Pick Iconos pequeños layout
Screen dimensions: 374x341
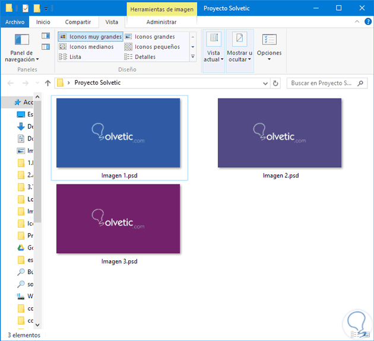(152, 47)
